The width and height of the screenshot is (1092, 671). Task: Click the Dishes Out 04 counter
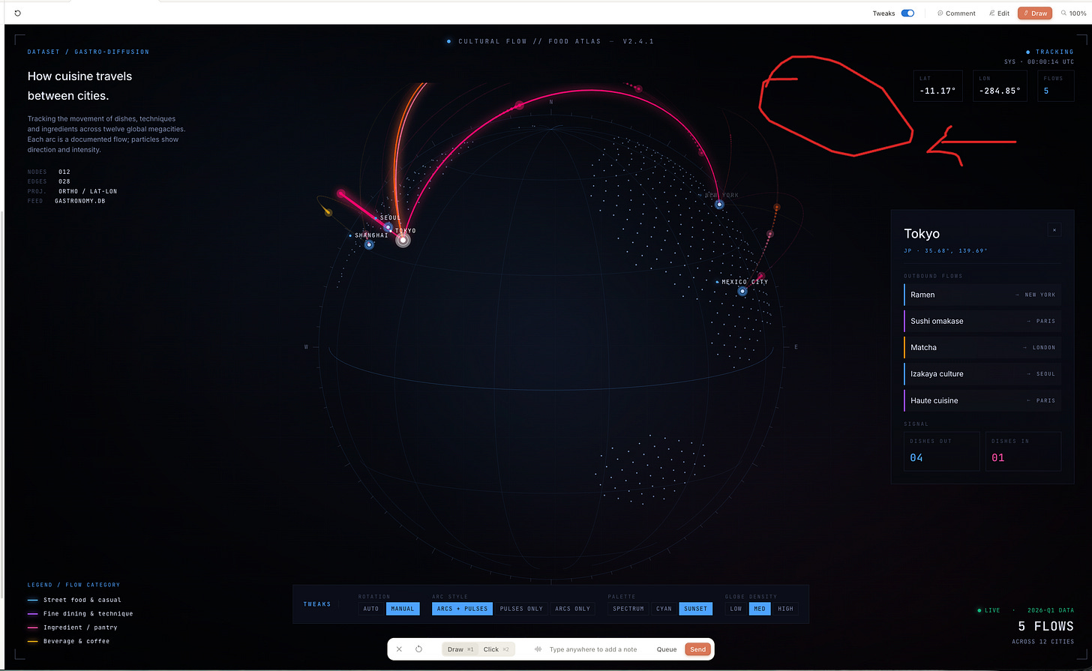[x=942, y=451]
